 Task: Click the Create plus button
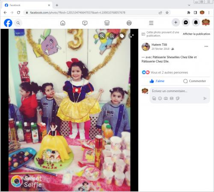coord(176,22)
